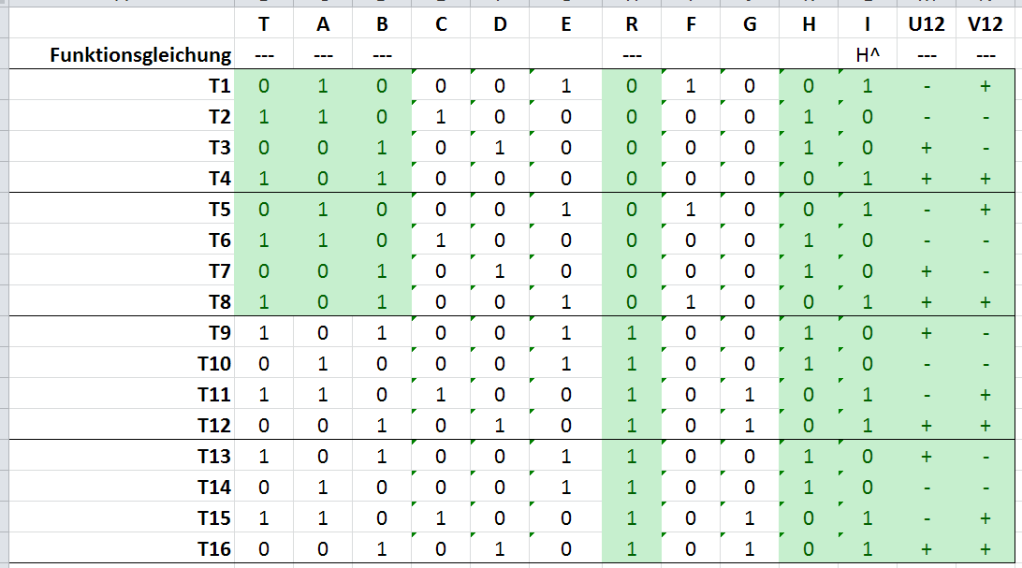Select the G column value in row T11

pyautogui.click(x=750, y=395)
